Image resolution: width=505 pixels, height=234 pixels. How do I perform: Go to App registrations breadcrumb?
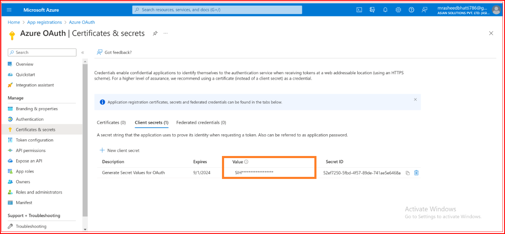pos(44,23)
